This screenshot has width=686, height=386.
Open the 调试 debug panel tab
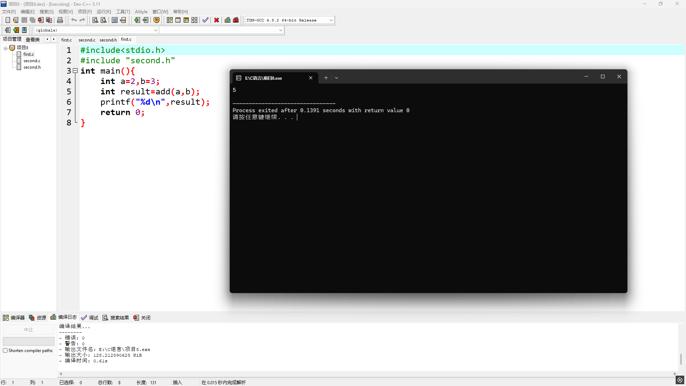coord(90,318)
